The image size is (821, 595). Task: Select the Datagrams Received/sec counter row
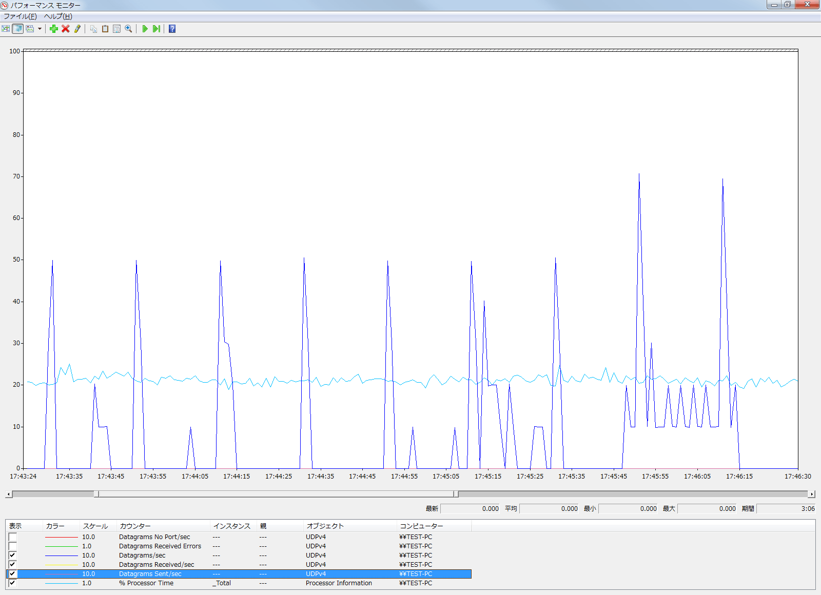point(157,565)
